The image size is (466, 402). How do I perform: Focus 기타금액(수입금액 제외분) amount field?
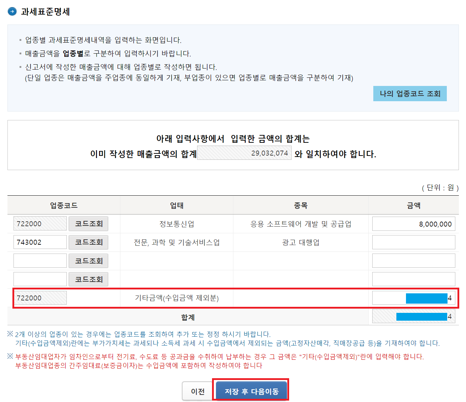pyautogui.click(x=414, y=298)
